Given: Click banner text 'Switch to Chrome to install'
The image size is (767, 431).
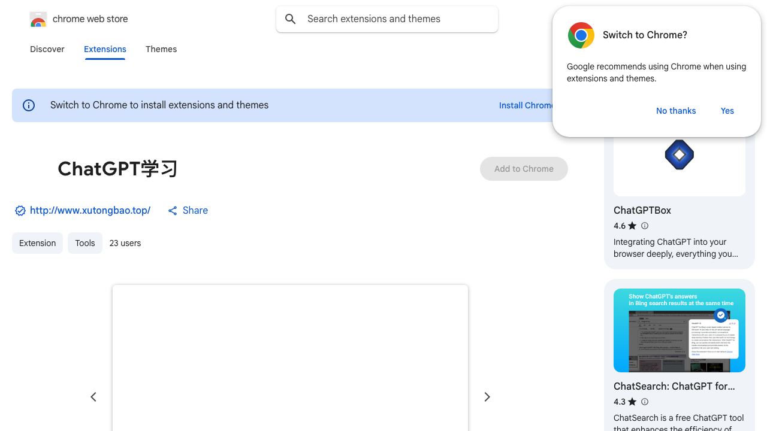Looking at the screenshot, I should (159, 105).
